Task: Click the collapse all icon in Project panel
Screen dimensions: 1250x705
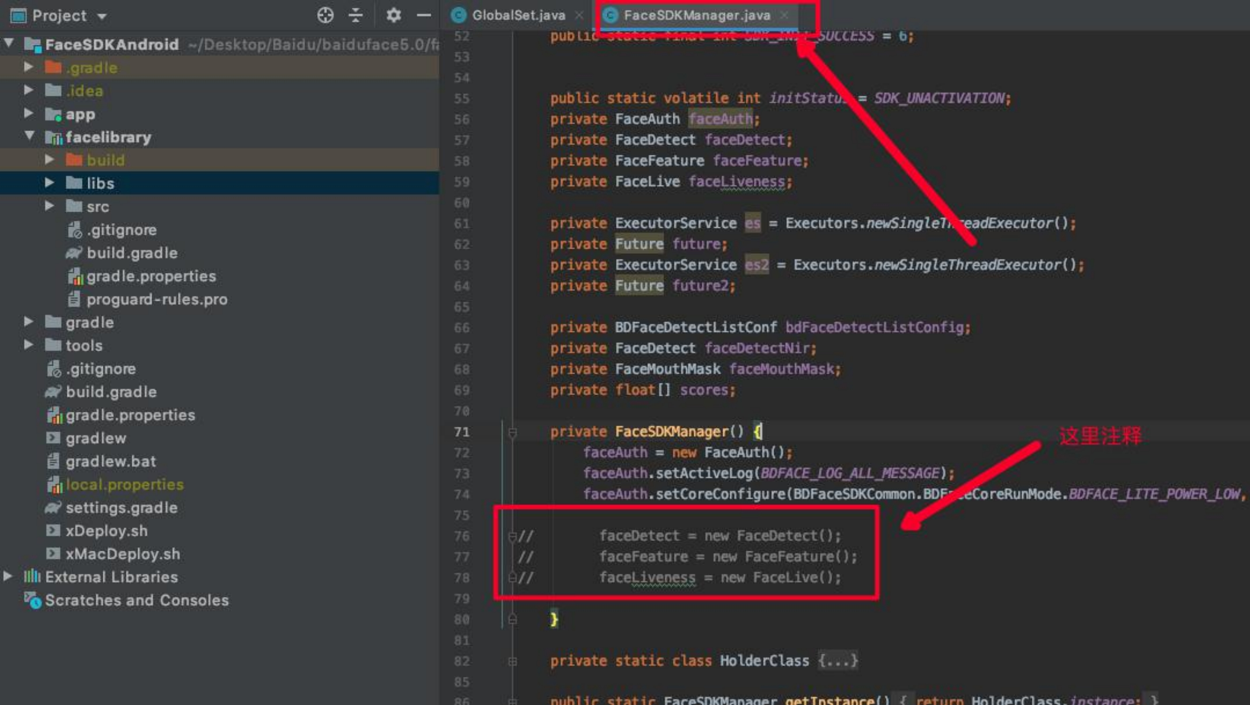Action: click(x=356, y=15)
